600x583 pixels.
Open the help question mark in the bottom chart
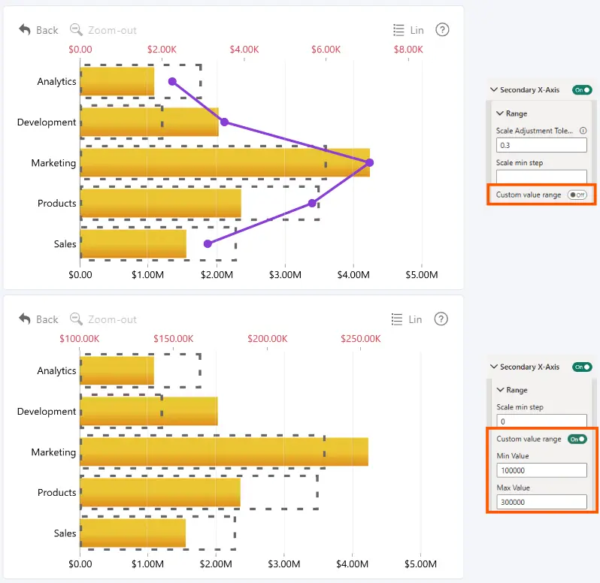coord(441,319)
